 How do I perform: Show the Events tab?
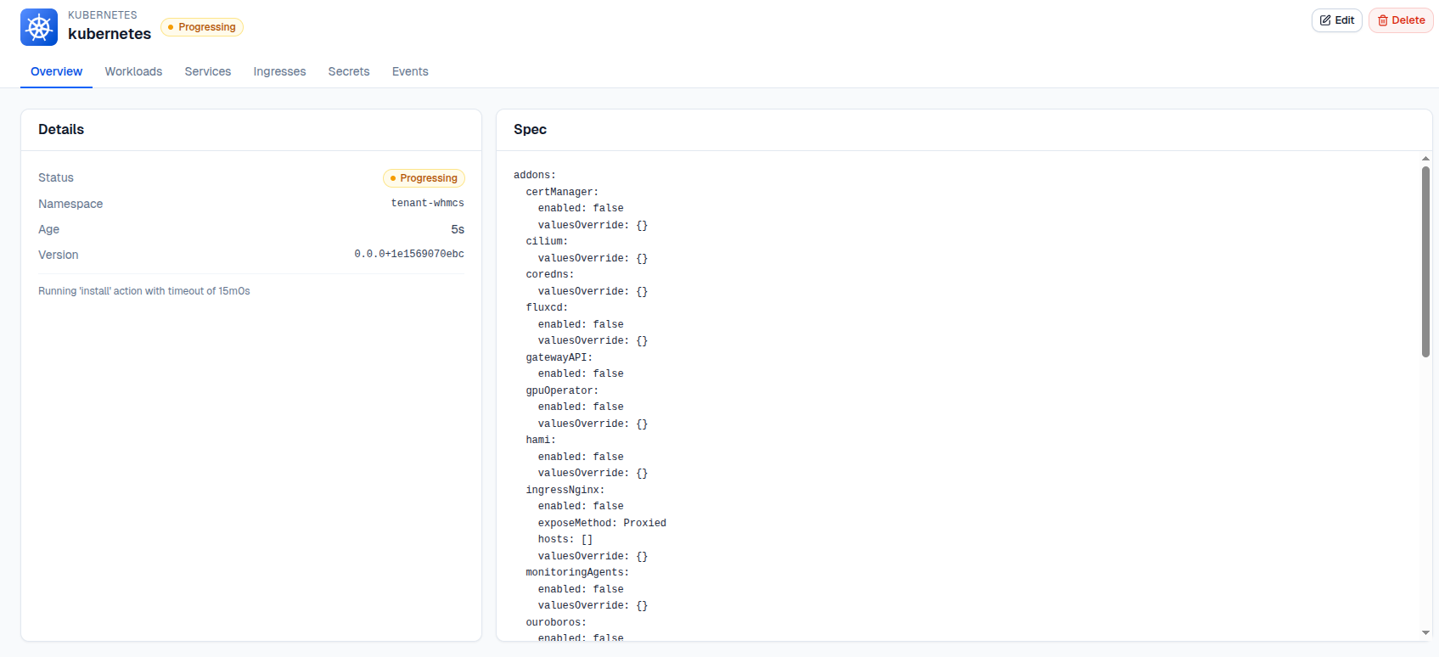click(x=410, y=71)
